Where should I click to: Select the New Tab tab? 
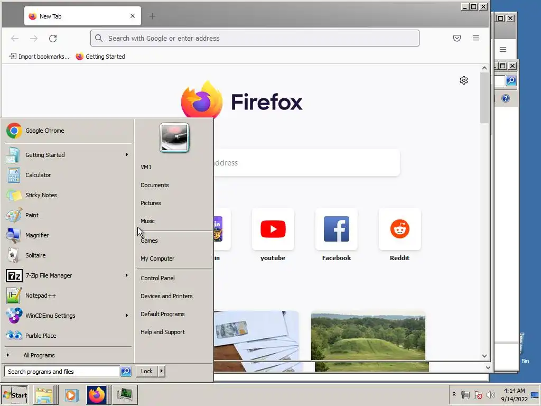click(x=82, y=16)
